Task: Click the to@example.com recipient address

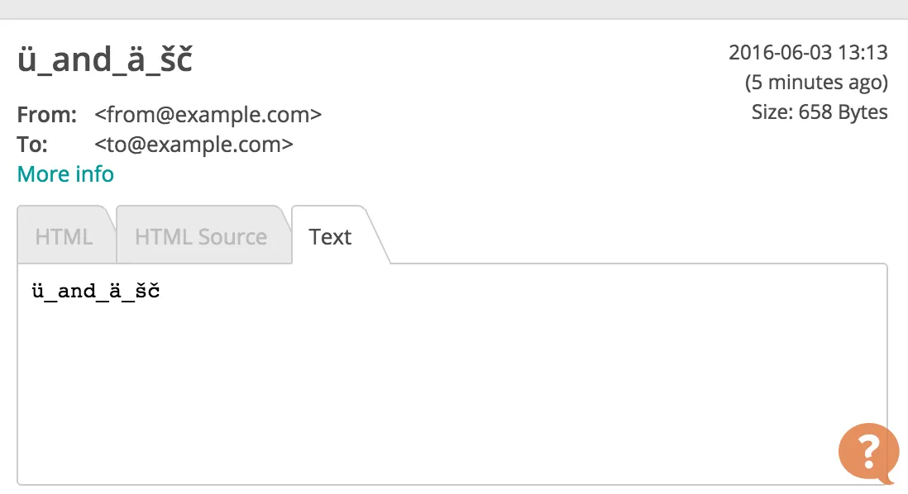Action: 194,145
